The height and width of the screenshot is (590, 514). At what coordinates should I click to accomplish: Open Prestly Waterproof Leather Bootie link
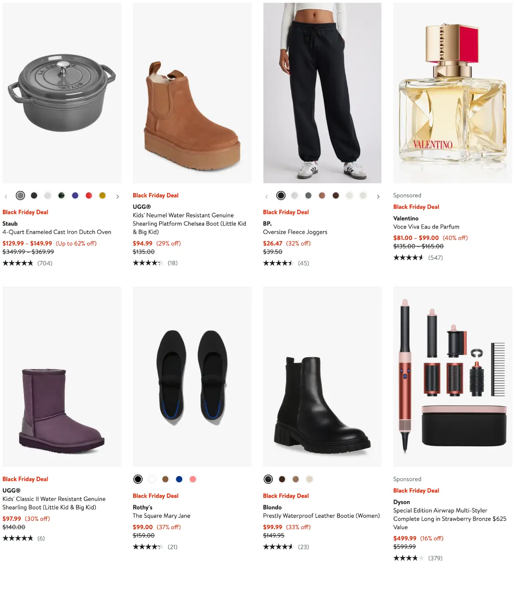tap(321, 516)
